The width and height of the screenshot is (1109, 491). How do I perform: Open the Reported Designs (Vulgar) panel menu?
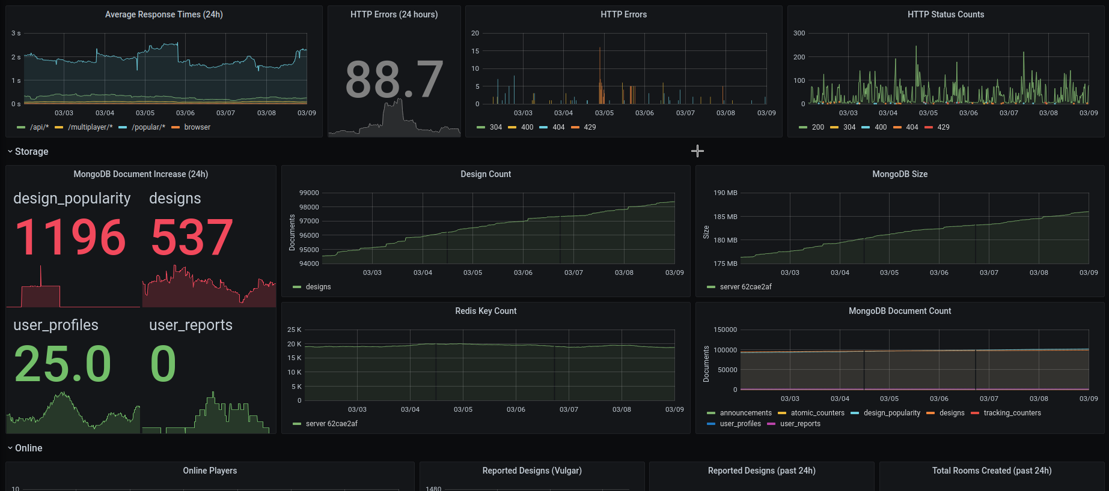532,471
